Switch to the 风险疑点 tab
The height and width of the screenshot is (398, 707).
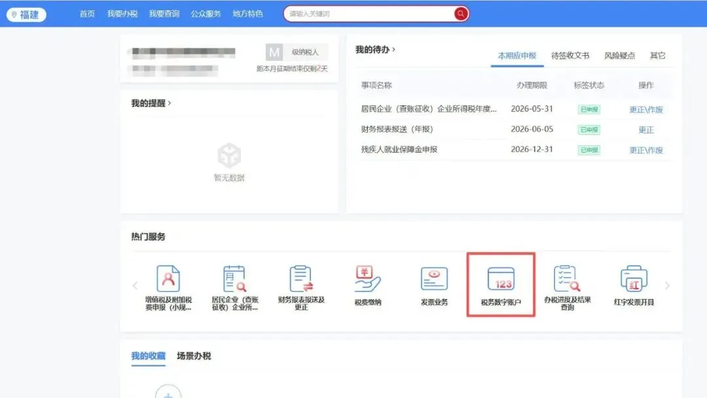(619, 56)
